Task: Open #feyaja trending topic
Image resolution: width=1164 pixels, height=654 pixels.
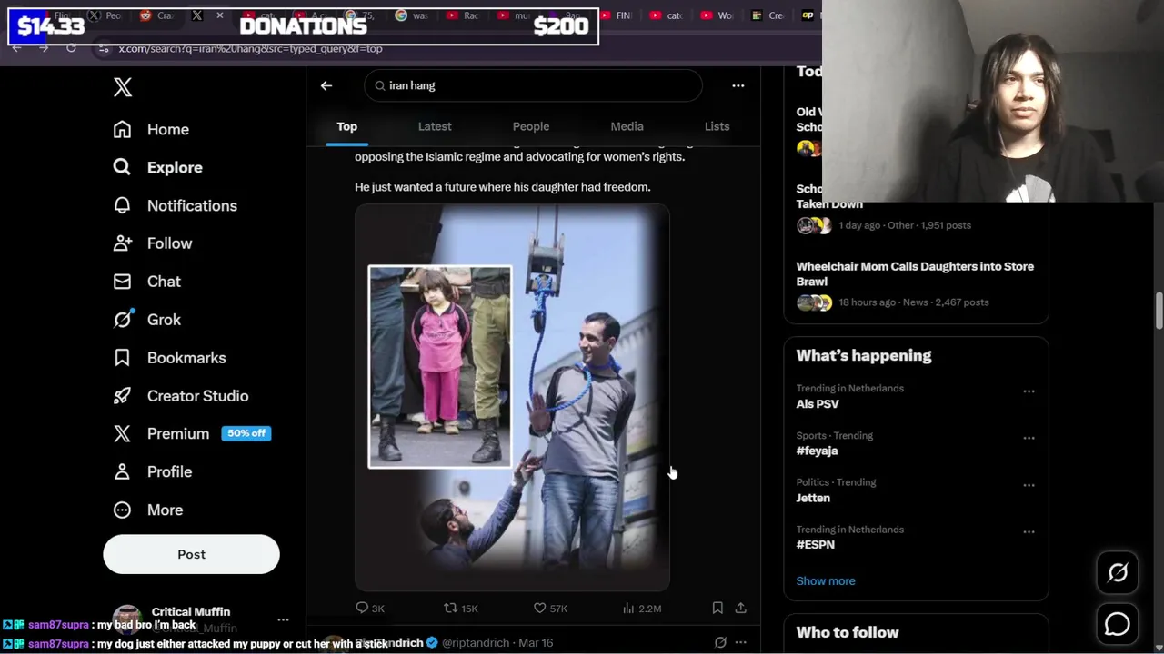Action: point(817,451)
